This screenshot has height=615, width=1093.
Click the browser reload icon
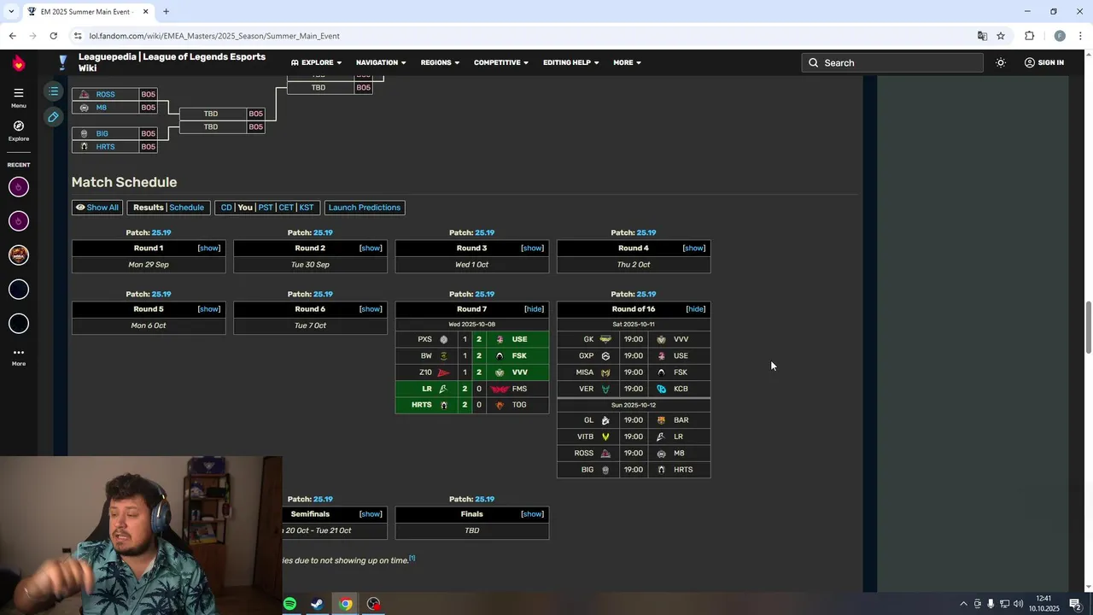[x=53, y=36]
